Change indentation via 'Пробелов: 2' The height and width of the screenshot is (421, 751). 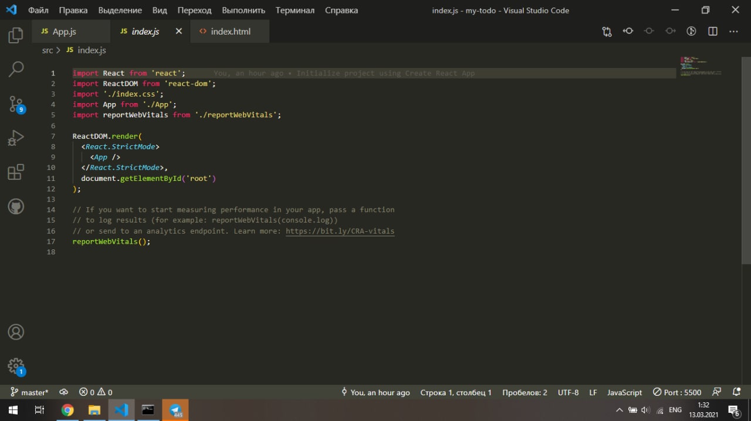[x=525, y=392]
